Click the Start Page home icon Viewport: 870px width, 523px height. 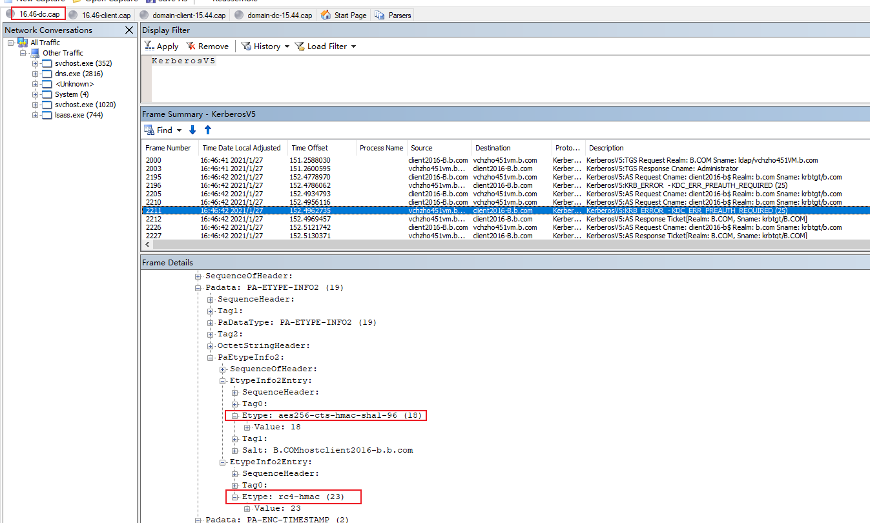tap(326, 15)
